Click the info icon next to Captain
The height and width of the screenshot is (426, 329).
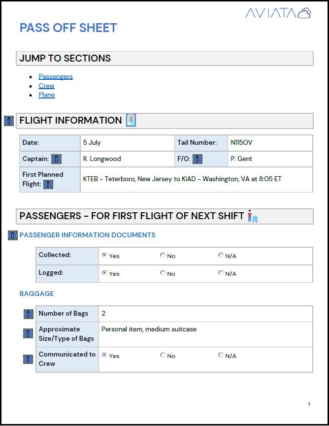[x=57, y=159]
